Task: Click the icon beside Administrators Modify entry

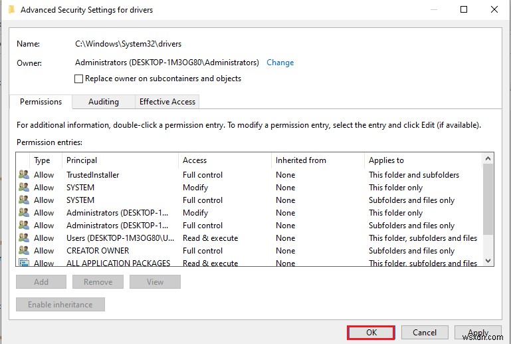Action: tap(24, 212)
